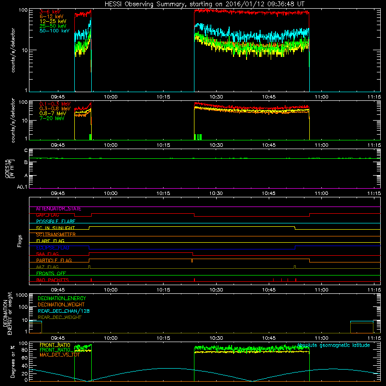Click the DECIMATION_WEIGHT legend label
Image resolution: width=386 pixels, height=386 pixels.
[x=61, y=305]
